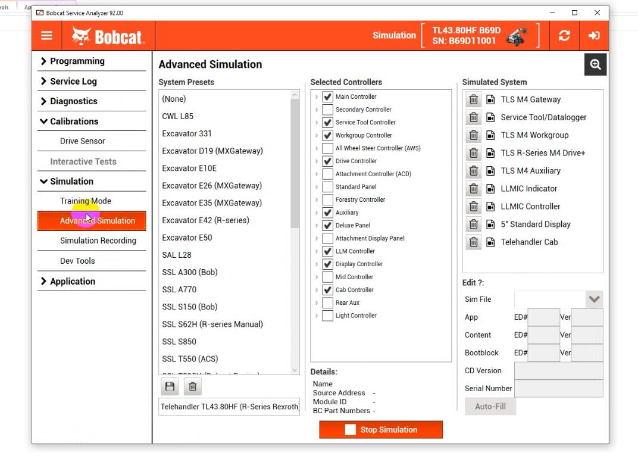This screenshot has width=638, height=459.
Task: Expand the LLM Controller tree node
Action: (x=317, y=251)
